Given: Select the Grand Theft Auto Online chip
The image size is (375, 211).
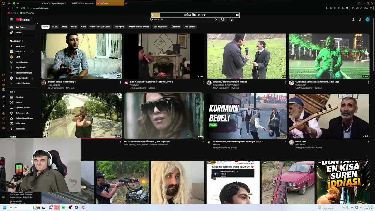Looking at the screenshot, I should tap(100, 27).
